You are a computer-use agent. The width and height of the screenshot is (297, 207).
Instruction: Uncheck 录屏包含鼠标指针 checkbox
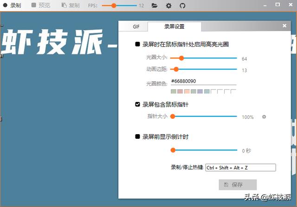(138, 104)
